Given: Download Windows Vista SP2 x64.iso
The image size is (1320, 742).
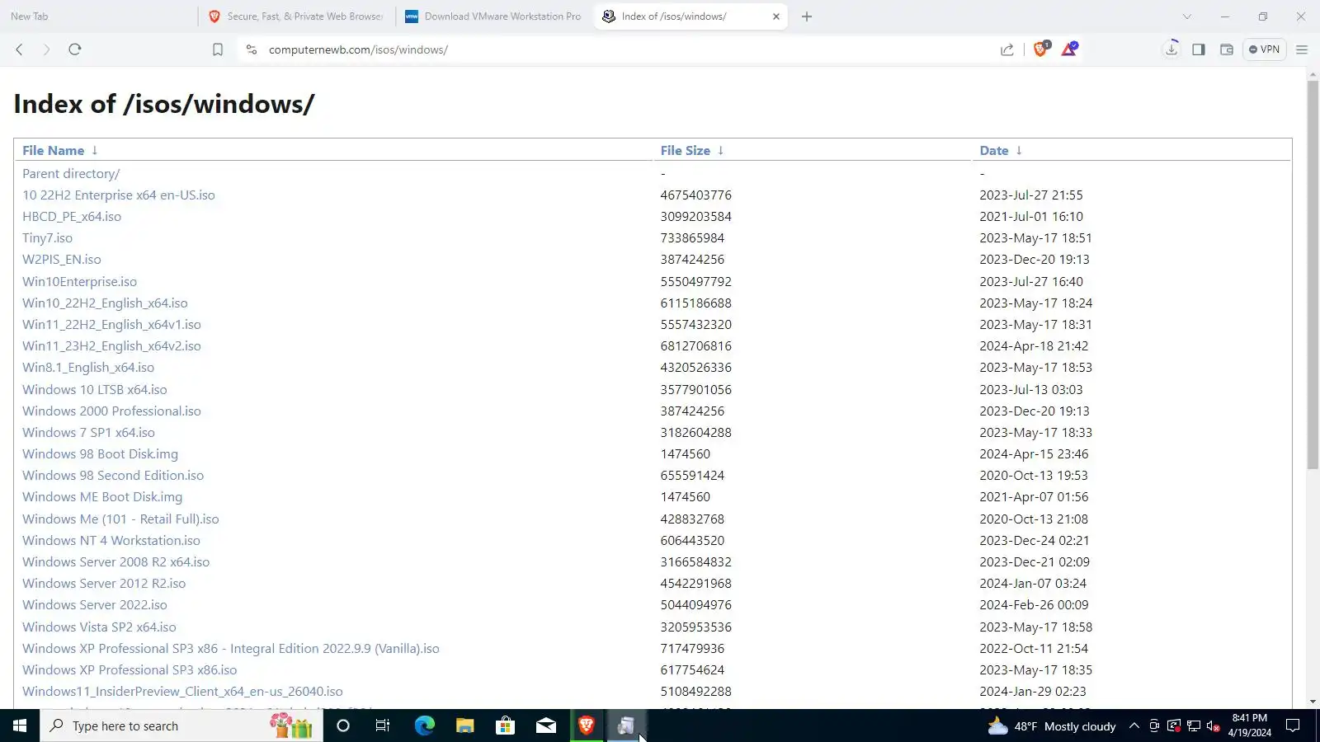Looking at the screenshot, I should [99, 627].
